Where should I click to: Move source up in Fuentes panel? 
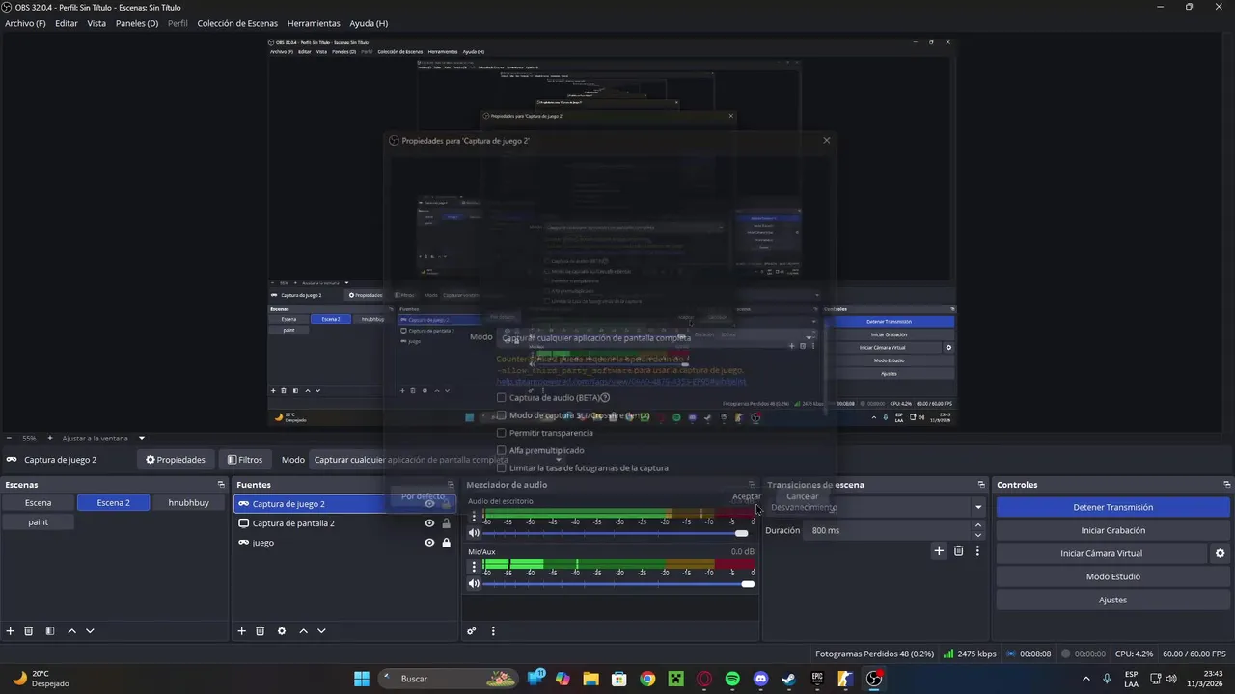click(x=303, y=631)
